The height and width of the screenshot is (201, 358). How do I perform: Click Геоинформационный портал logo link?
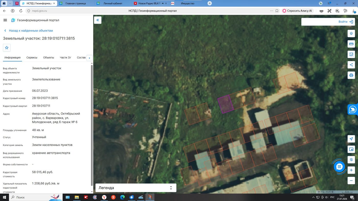point(35,20)
